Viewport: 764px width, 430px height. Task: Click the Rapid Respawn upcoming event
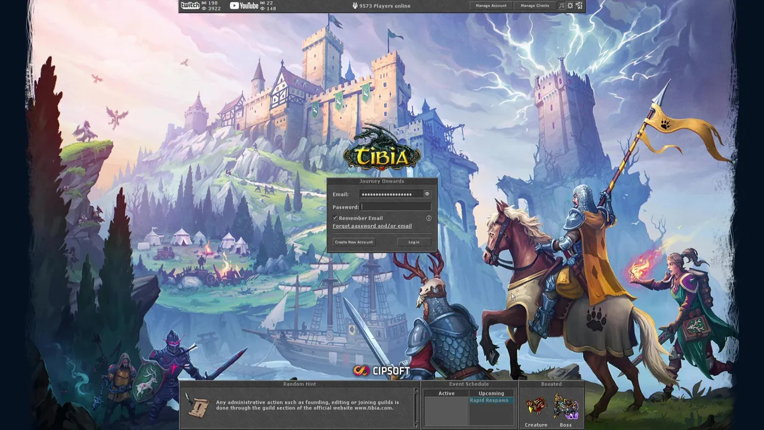[491, 401]
